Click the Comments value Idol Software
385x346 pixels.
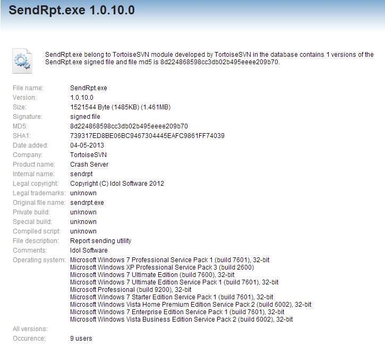[x=89, y=251]
